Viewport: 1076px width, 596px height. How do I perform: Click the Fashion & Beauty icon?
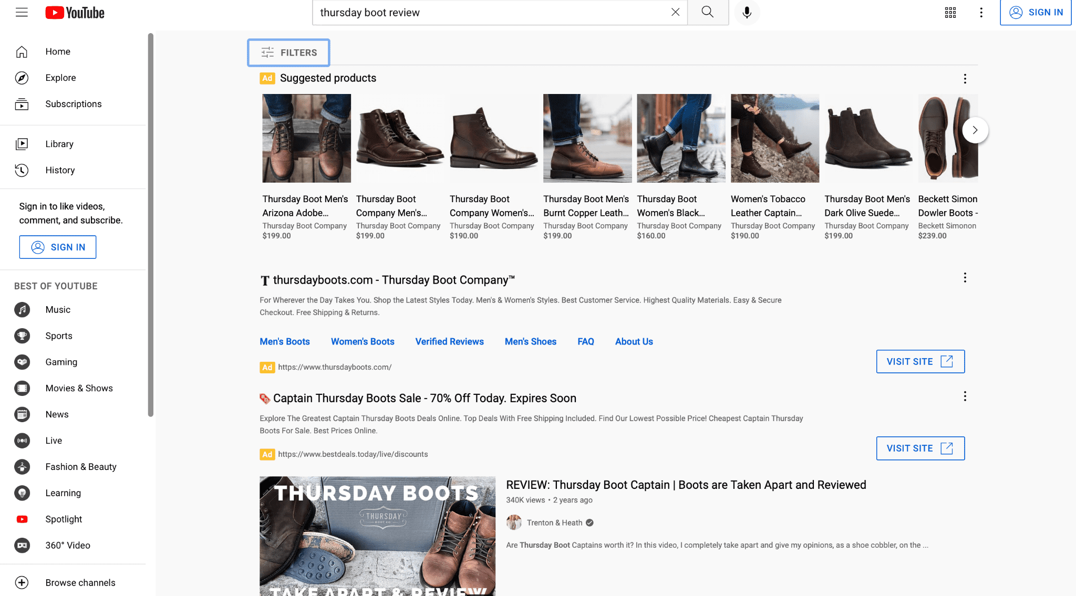point(22,467)
